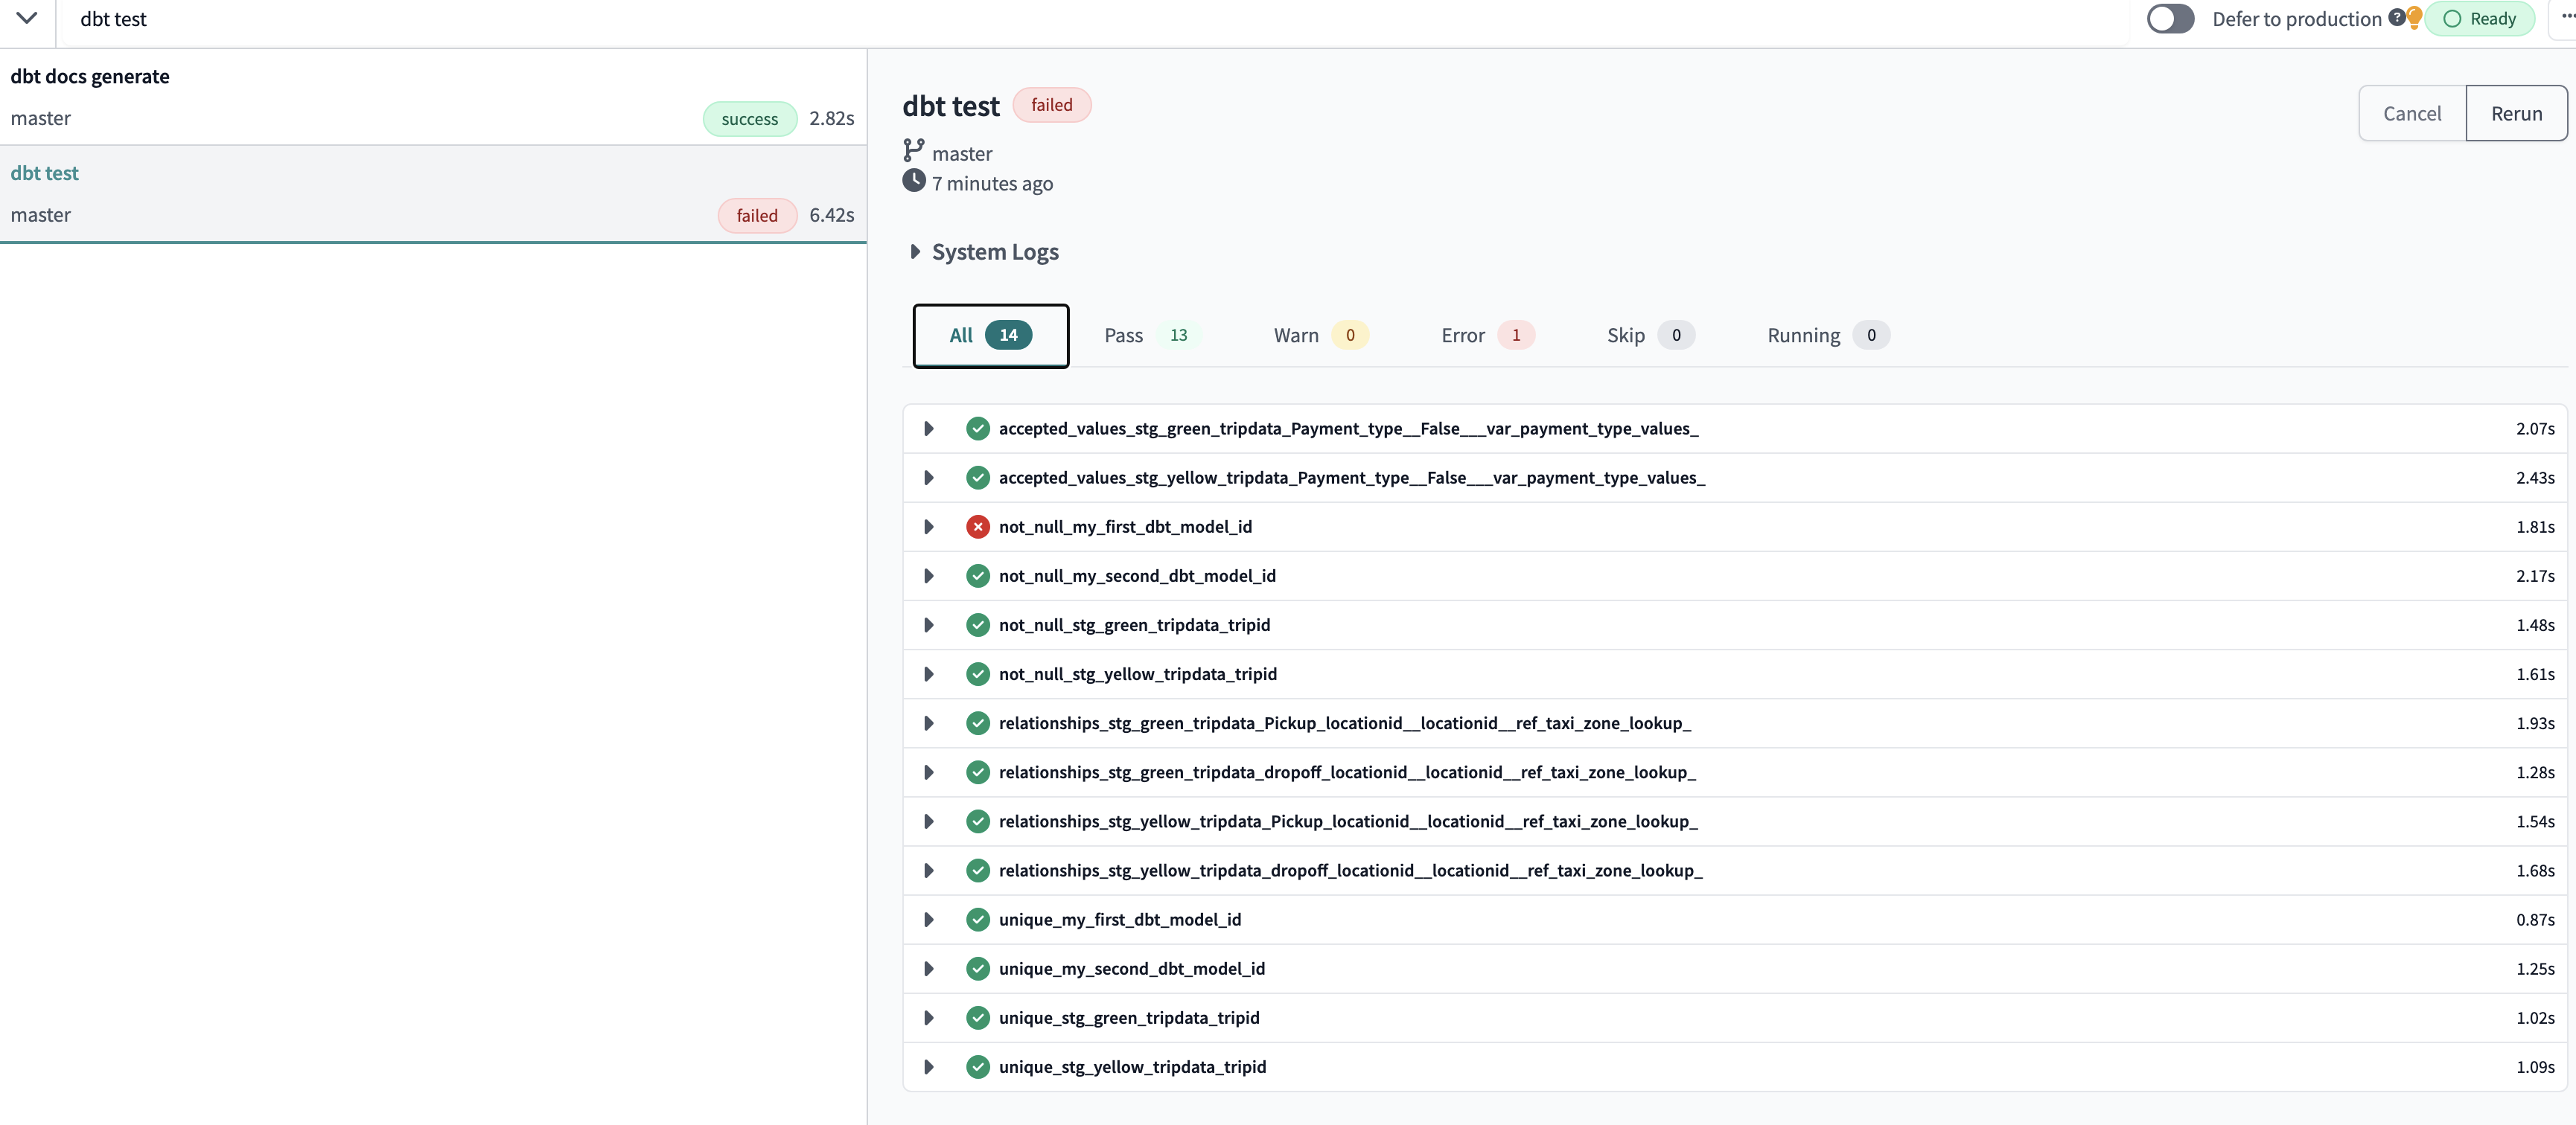Screen dimensions: 2576x1125
Task: Expand unique_stg_green_tripdata_tripid row
Action: click(x=929, y=1017)
